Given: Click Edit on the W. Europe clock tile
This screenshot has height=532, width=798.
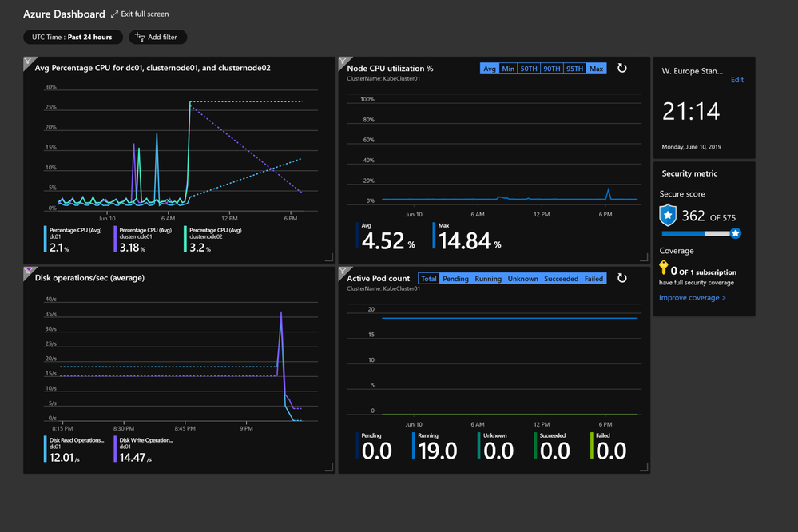Looking at the screenshot, I should pyautogui.click(x=737, y=80).
